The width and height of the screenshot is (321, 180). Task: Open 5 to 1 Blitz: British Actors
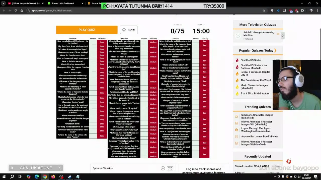click(x=255, y=93)
